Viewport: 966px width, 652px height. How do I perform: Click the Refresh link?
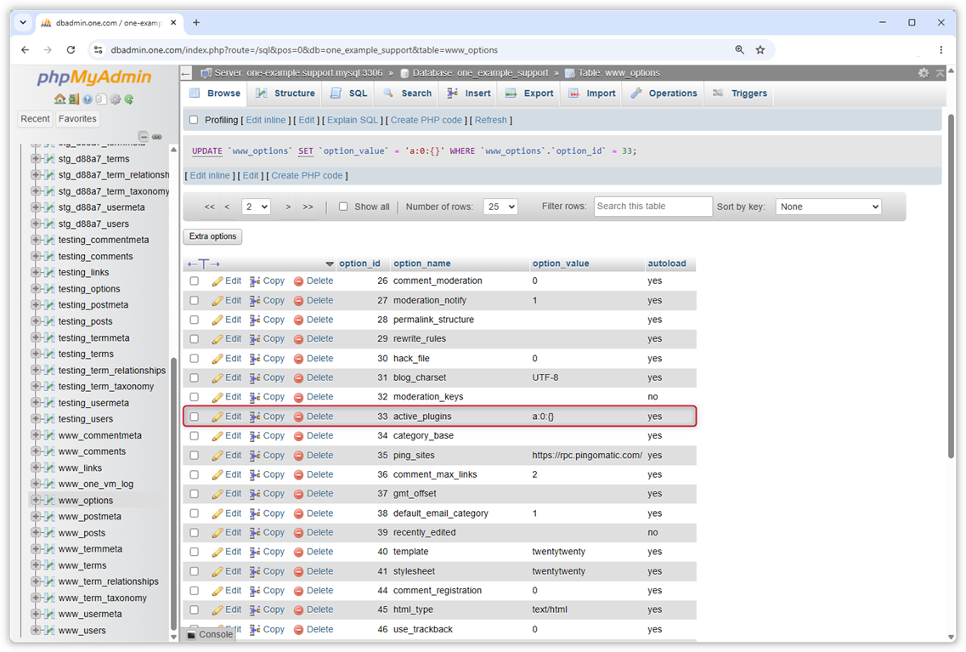coord(491,120)
